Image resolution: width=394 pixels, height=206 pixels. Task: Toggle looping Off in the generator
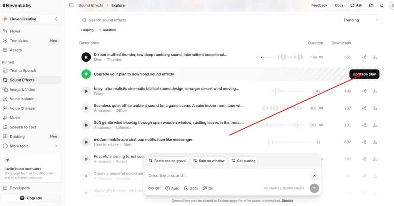click(x=154, y=188)
